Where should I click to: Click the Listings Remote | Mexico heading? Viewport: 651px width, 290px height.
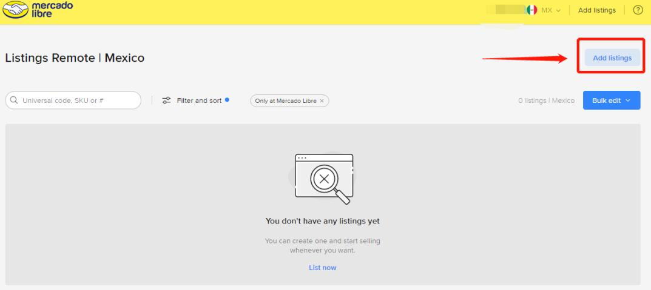(75, 58)
